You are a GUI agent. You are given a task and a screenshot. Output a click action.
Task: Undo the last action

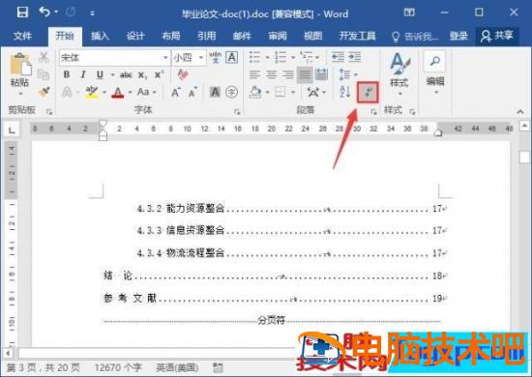(44, 13)
